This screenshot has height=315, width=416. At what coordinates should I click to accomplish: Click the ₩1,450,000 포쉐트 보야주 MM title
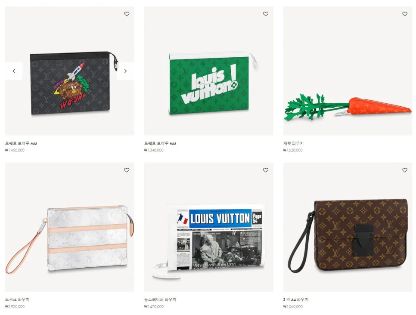(x=21, y=143)
